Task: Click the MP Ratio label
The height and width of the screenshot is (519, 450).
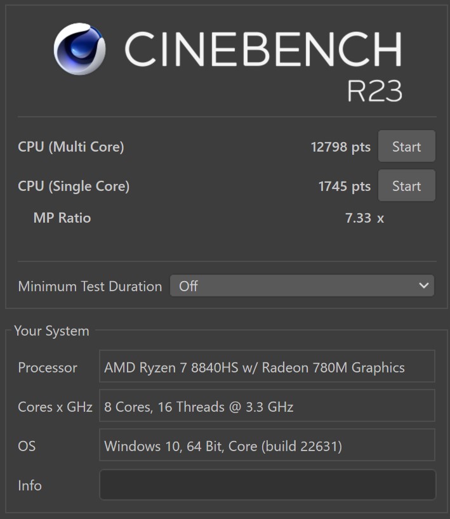Action: tap(62, 218)
